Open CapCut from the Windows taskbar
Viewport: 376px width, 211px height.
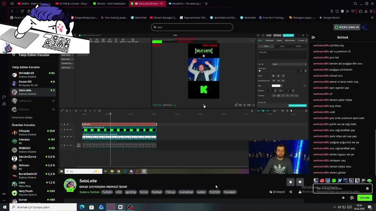pyautogui.click(x=120, y=207)
